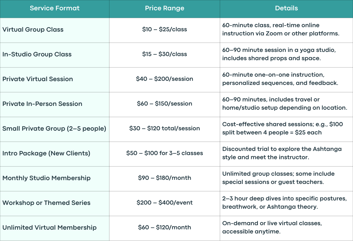Screen dimensions: 353x241
Task: Click Private In-Person Session service name
Action: (x=42, y=103)
